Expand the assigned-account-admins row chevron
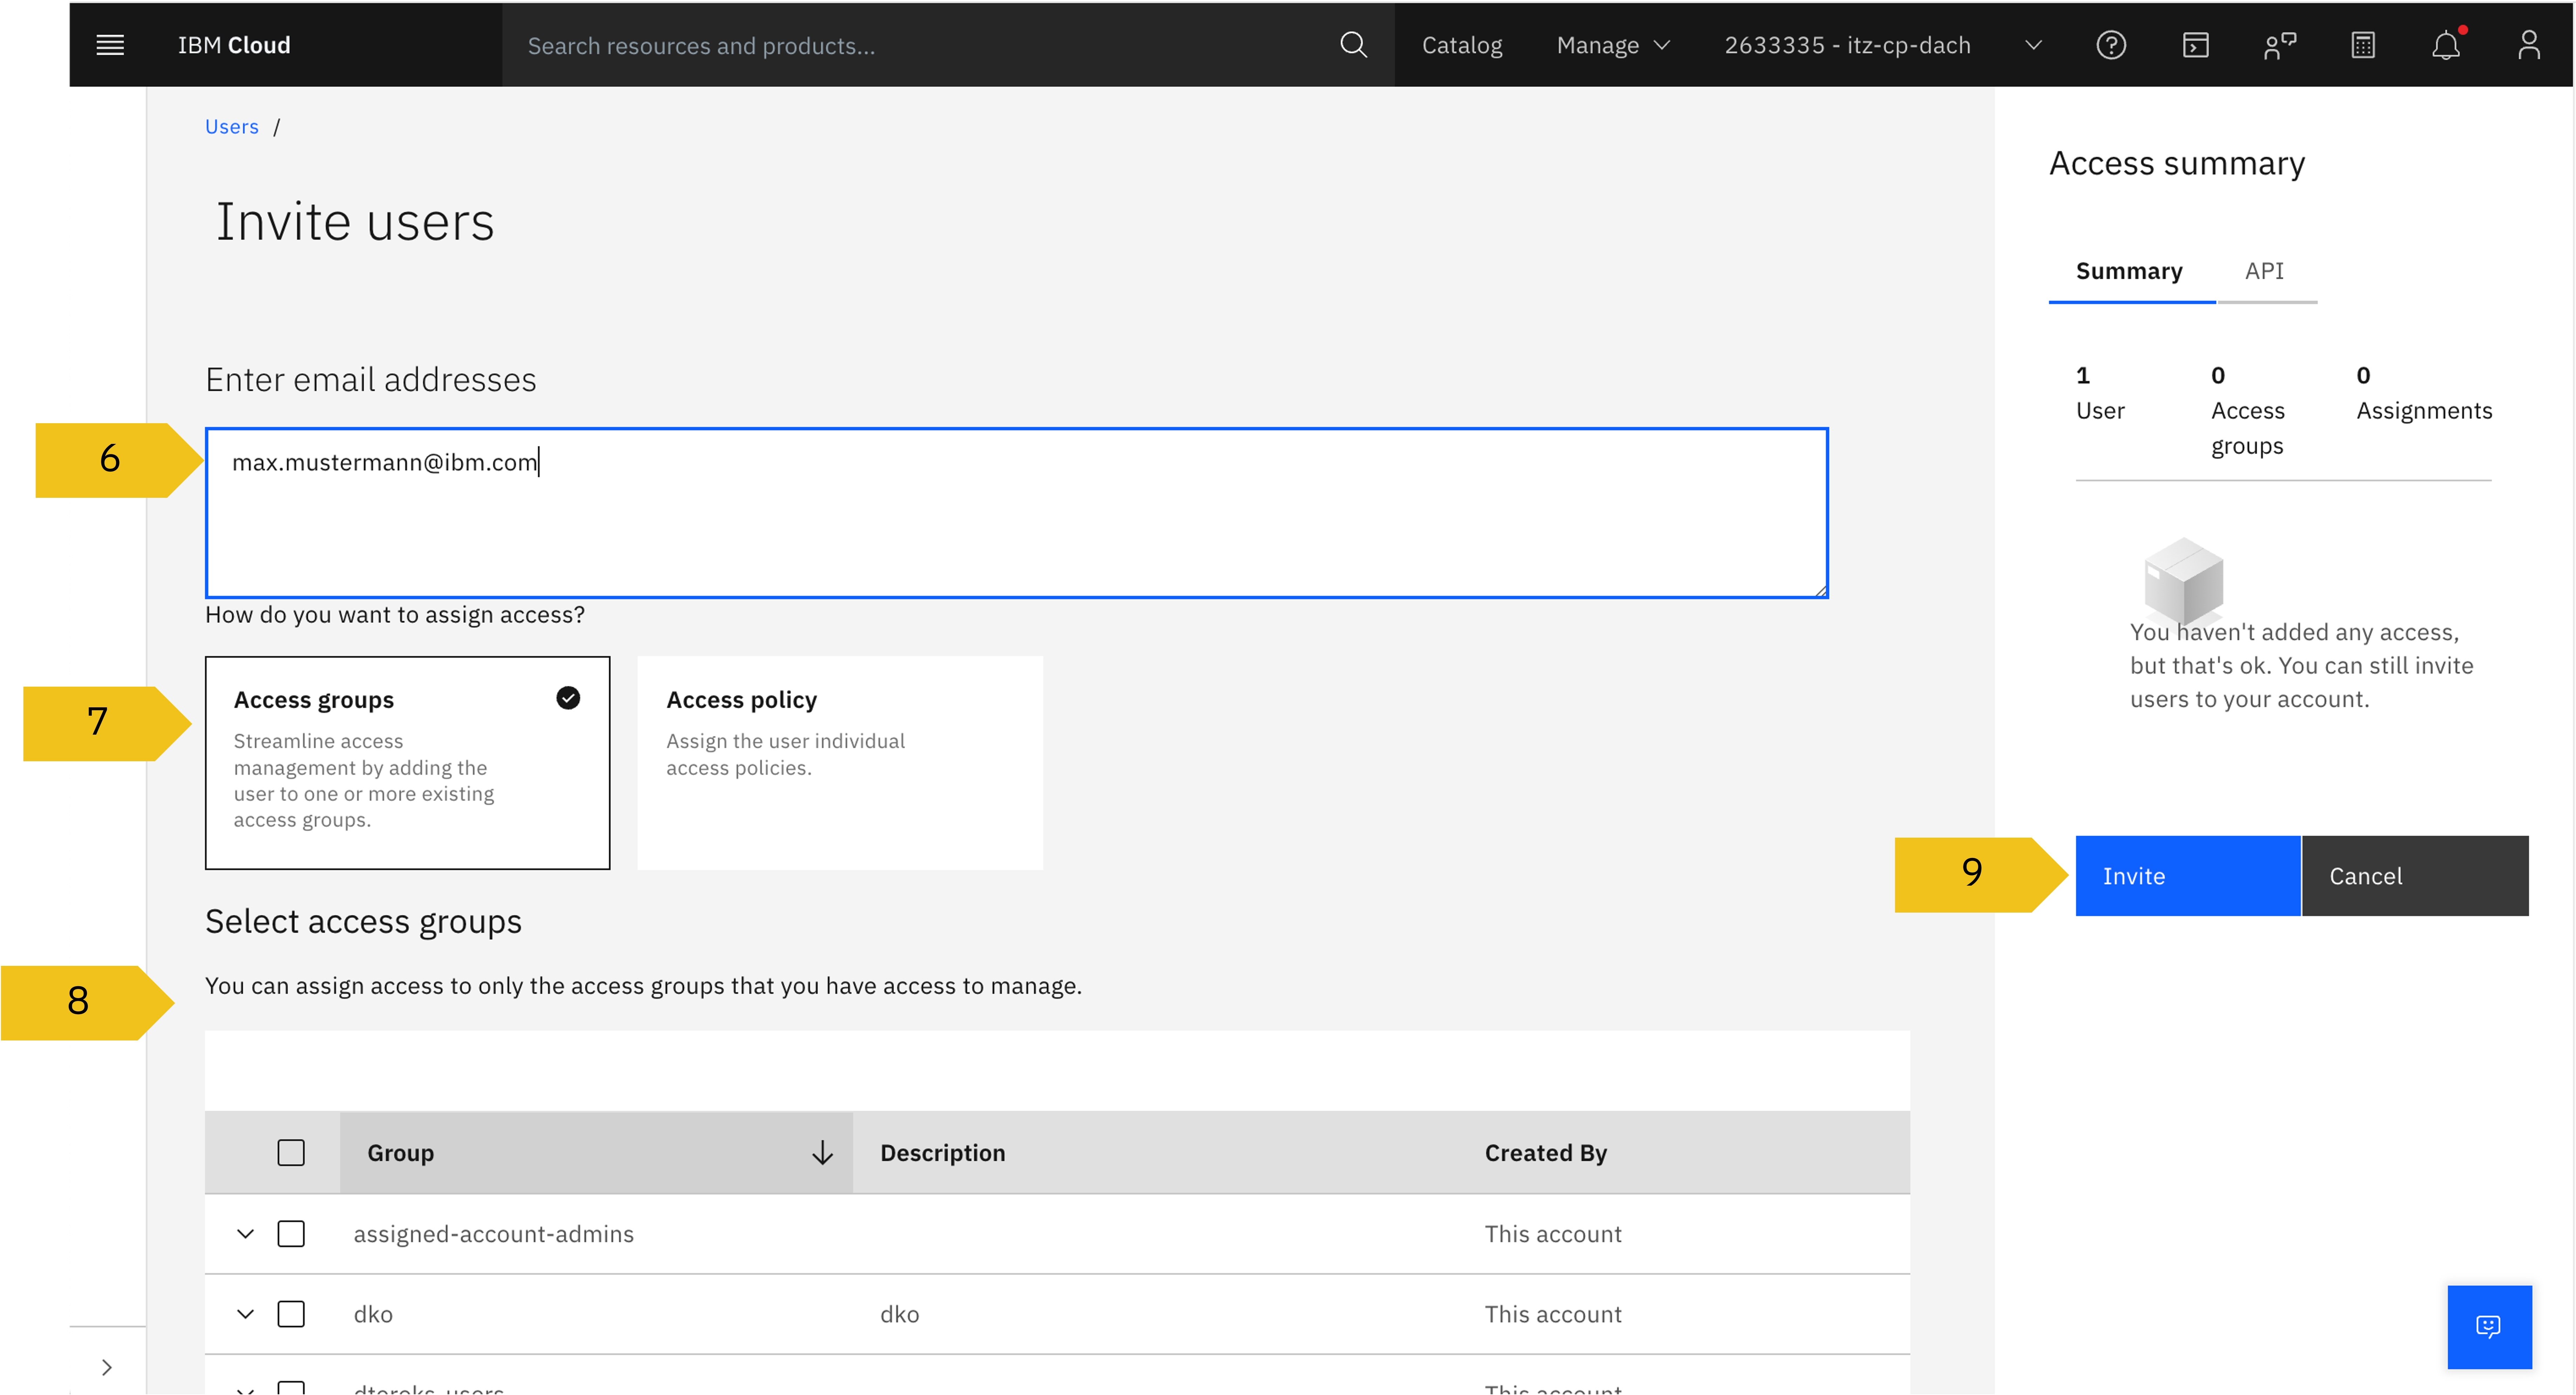Screen dimensions: 2576x1395 [245, 1234]
